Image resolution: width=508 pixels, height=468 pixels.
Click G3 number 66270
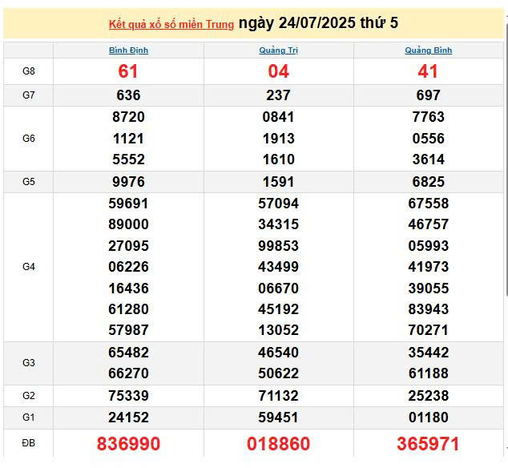129,373
